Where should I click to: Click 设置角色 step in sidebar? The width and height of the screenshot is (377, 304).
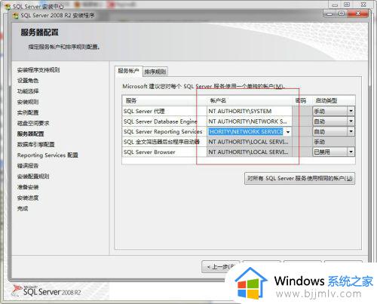28,81
